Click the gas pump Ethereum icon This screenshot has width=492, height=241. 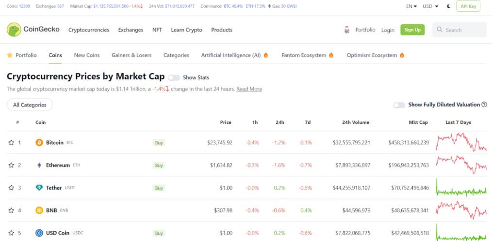[x=269, y=6]
